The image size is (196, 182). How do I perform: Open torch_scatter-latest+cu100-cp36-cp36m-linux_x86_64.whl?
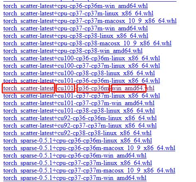click(82, 58)
